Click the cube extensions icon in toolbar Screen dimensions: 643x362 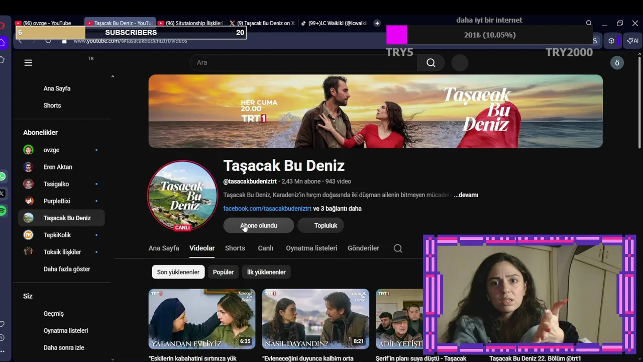click(611, 41)
